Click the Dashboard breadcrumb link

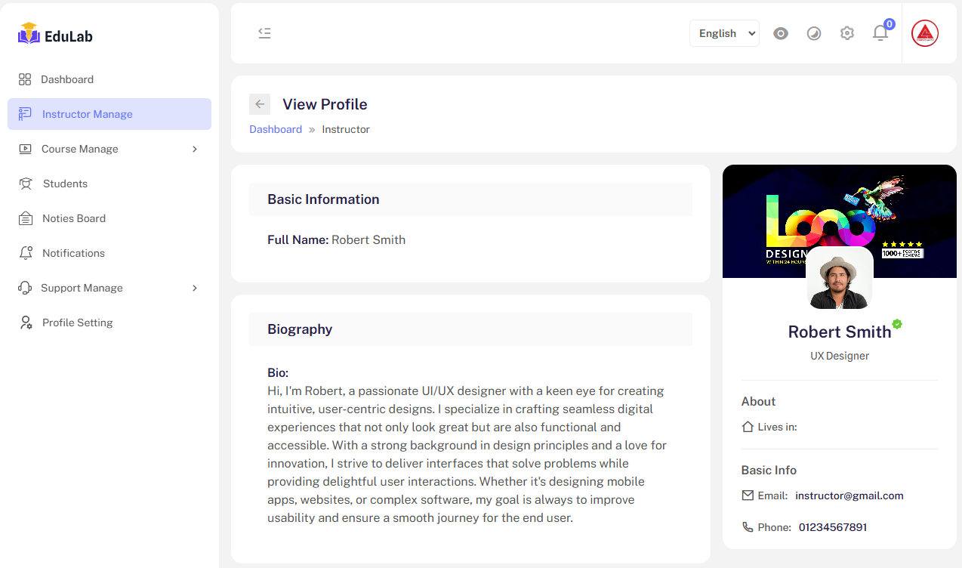point(276,129)
